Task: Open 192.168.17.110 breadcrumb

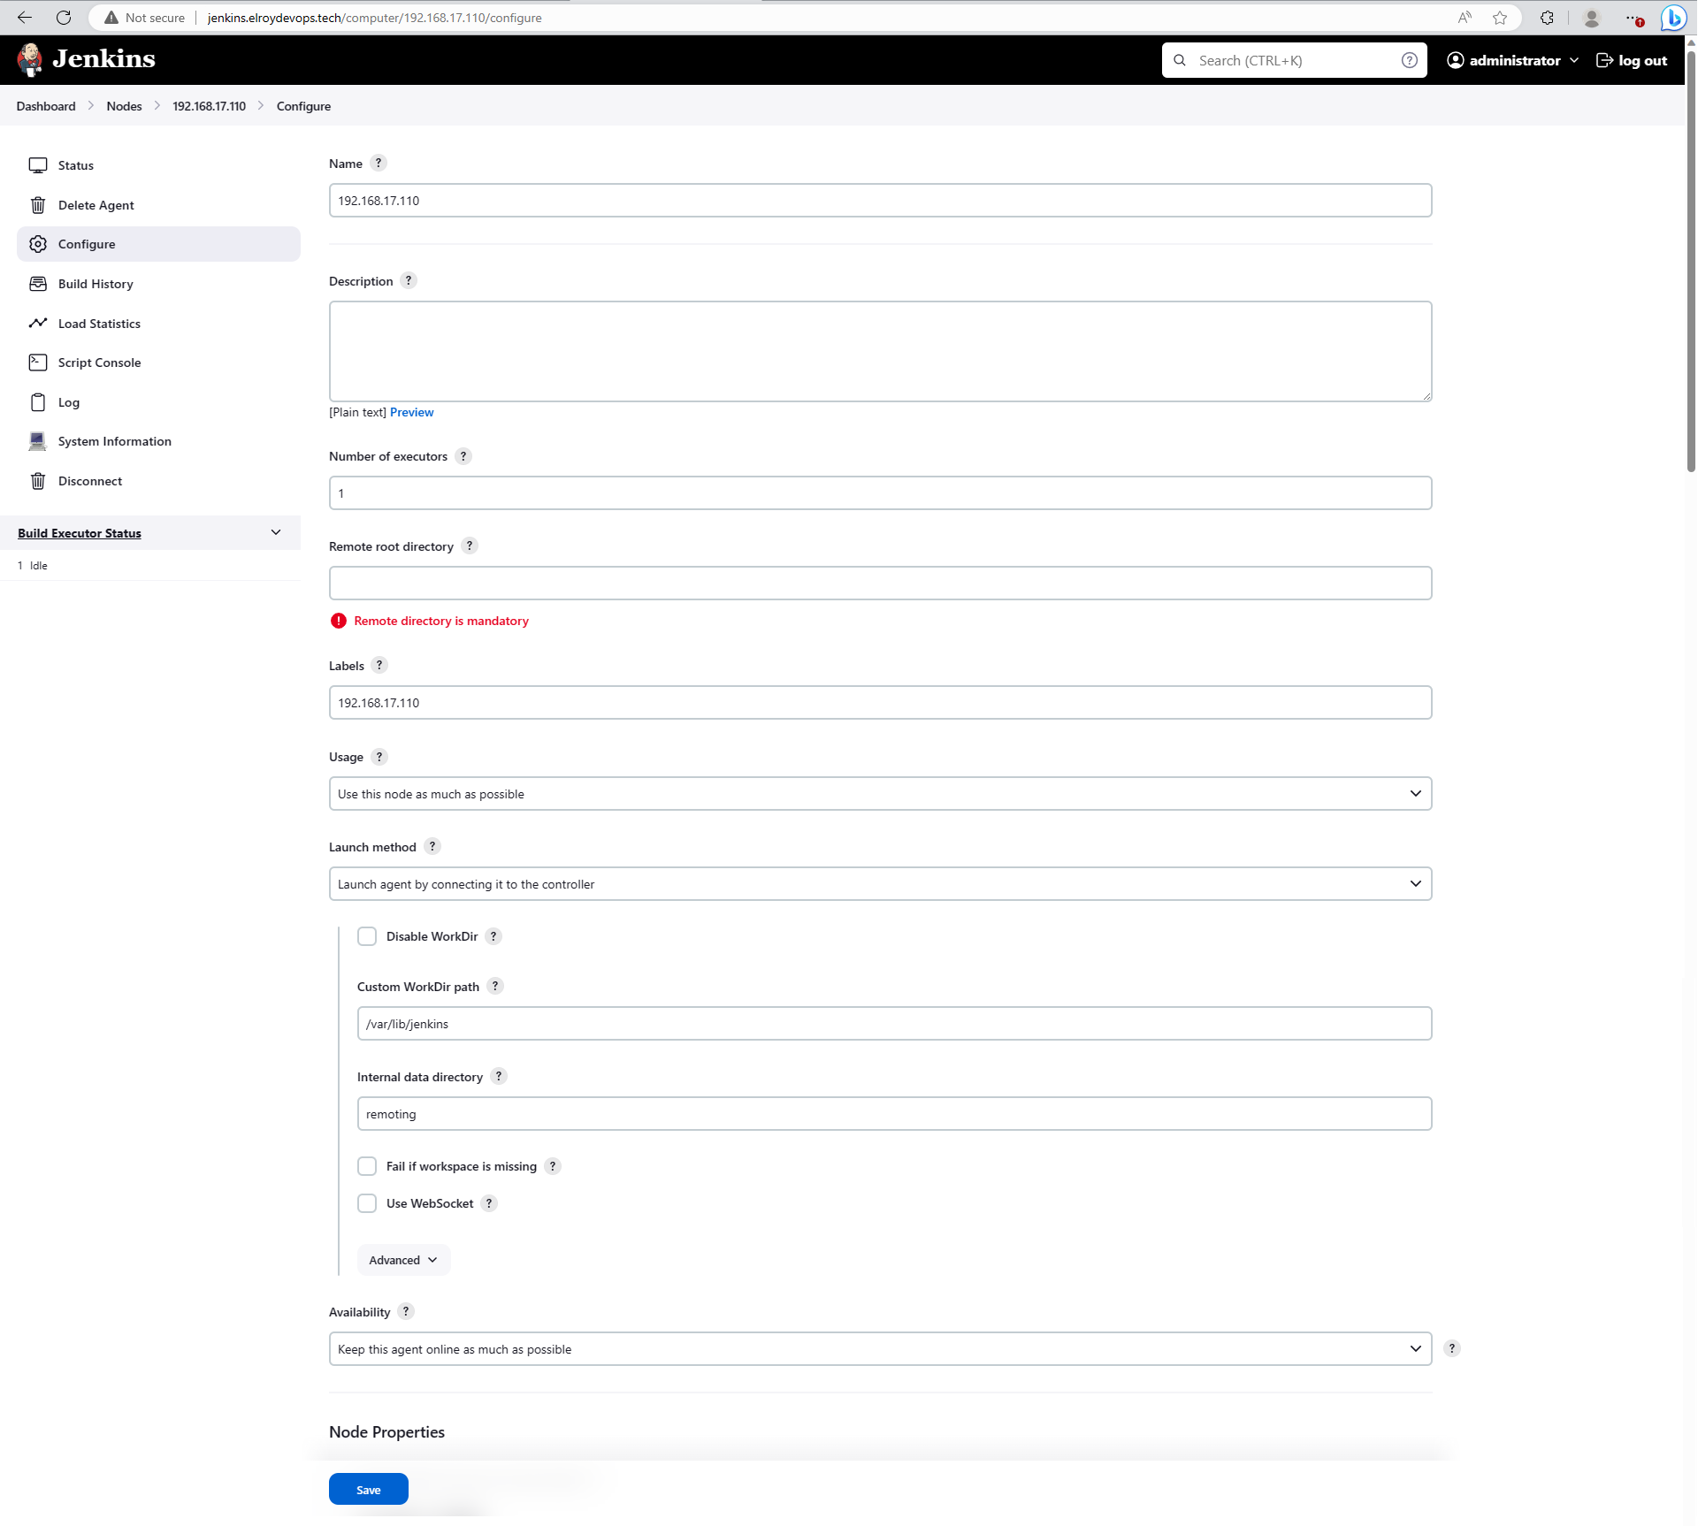Action: [x=209, y=106]
